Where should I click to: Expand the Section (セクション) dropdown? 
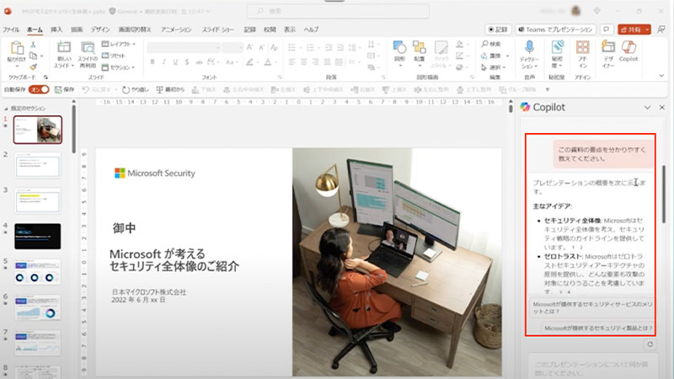[x=121, y=67]
